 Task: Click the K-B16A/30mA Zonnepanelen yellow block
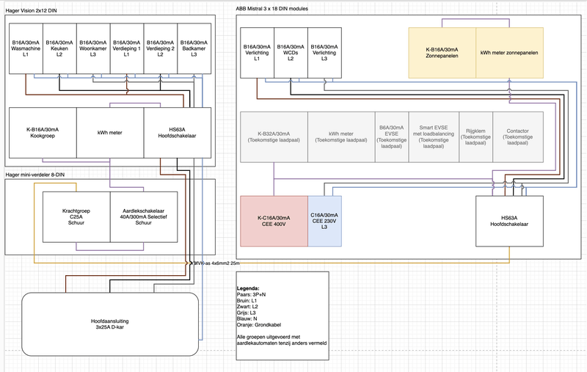[x=442, y=53]
